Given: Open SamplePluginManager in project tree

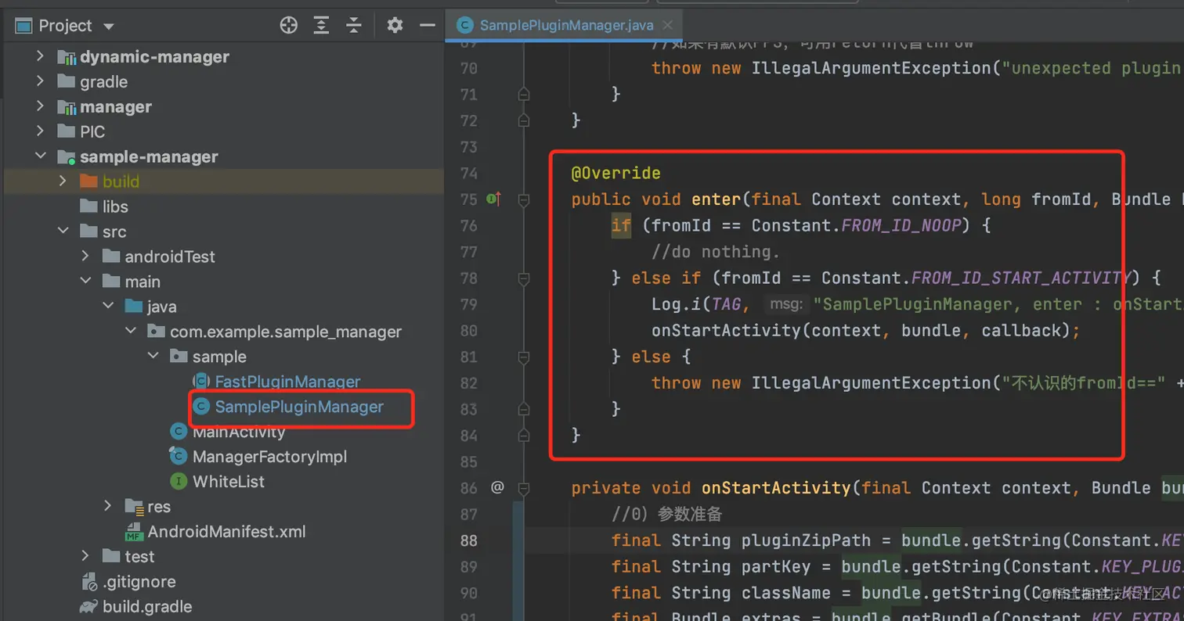Looking at the screenshot, I should (299, 407).
